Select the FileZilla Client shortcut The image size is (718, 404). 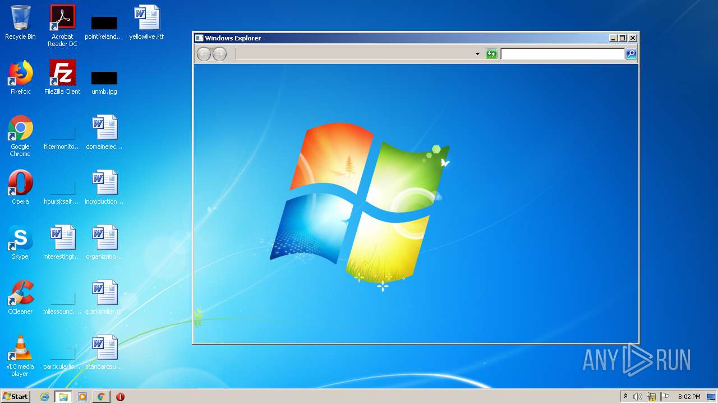pos(62,77)
